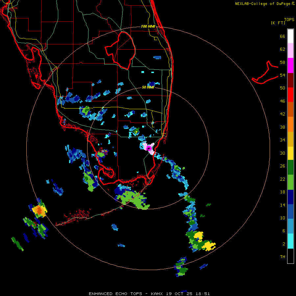Click the 50 legend value
Screen dimensions: 296x296
tap(283, 88)
